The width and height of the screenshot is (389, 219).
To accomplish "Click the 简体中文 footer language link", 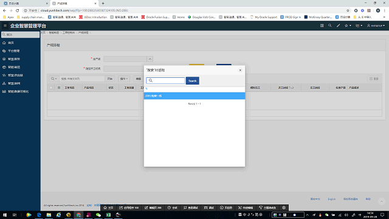I will click(315, 199).
